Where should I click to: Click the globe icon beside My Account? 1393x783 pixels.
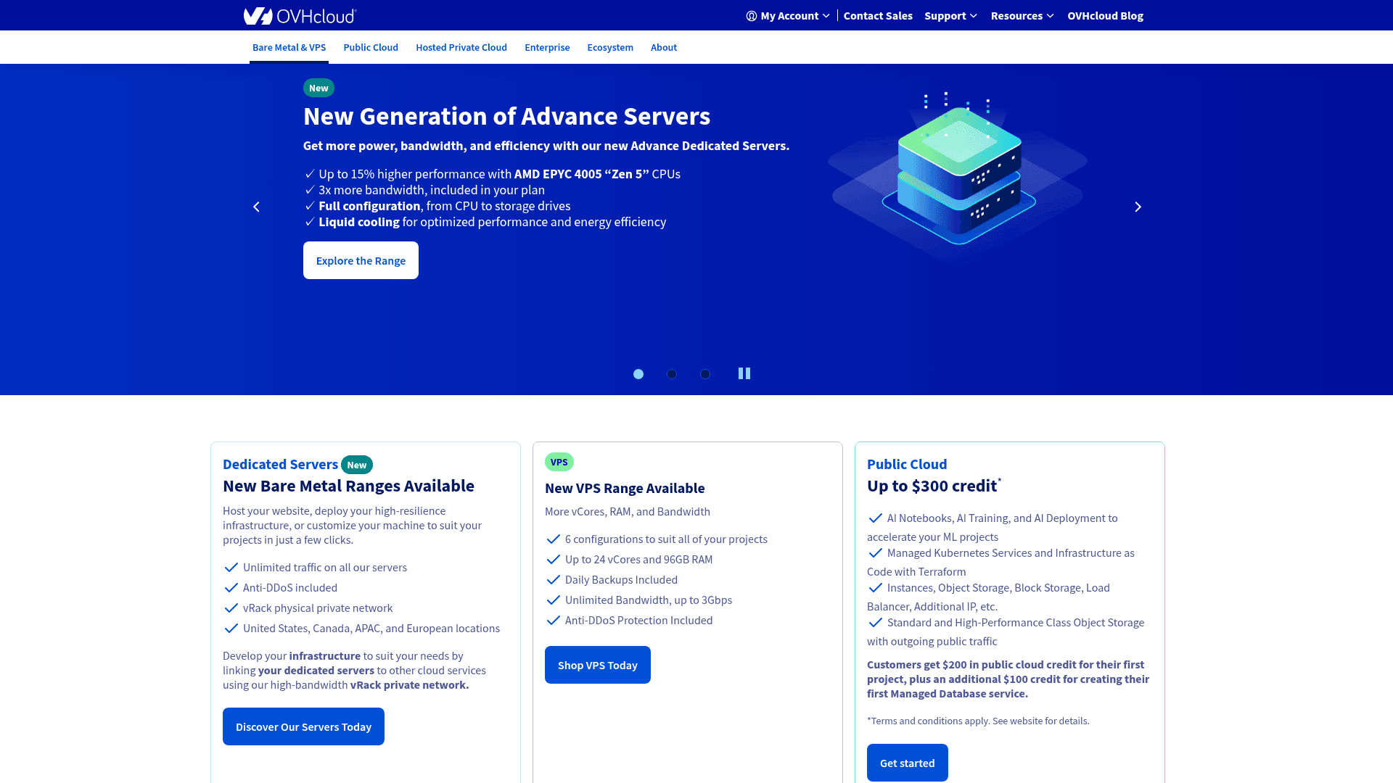pyautogui.click(x=752, y=15)
